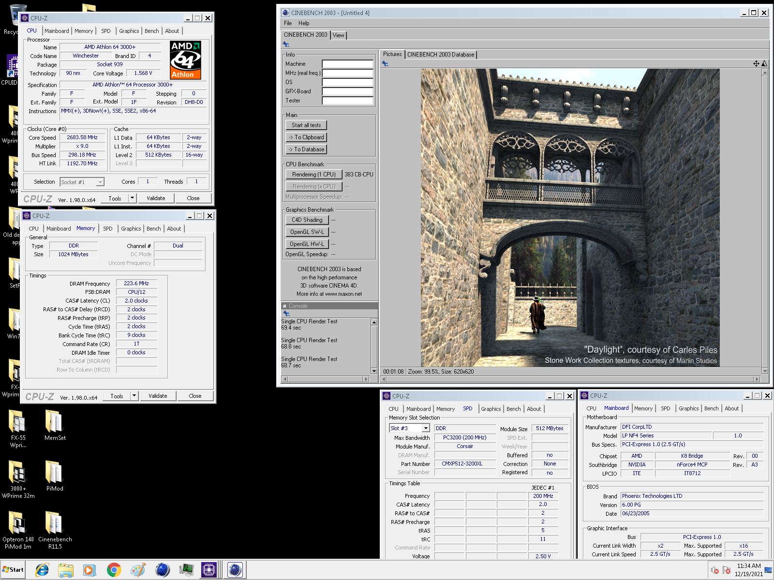This screenshot has width=774, height=580.
Task: Run Rendering (1 CPU) benchmark
Action: point(314,174)
